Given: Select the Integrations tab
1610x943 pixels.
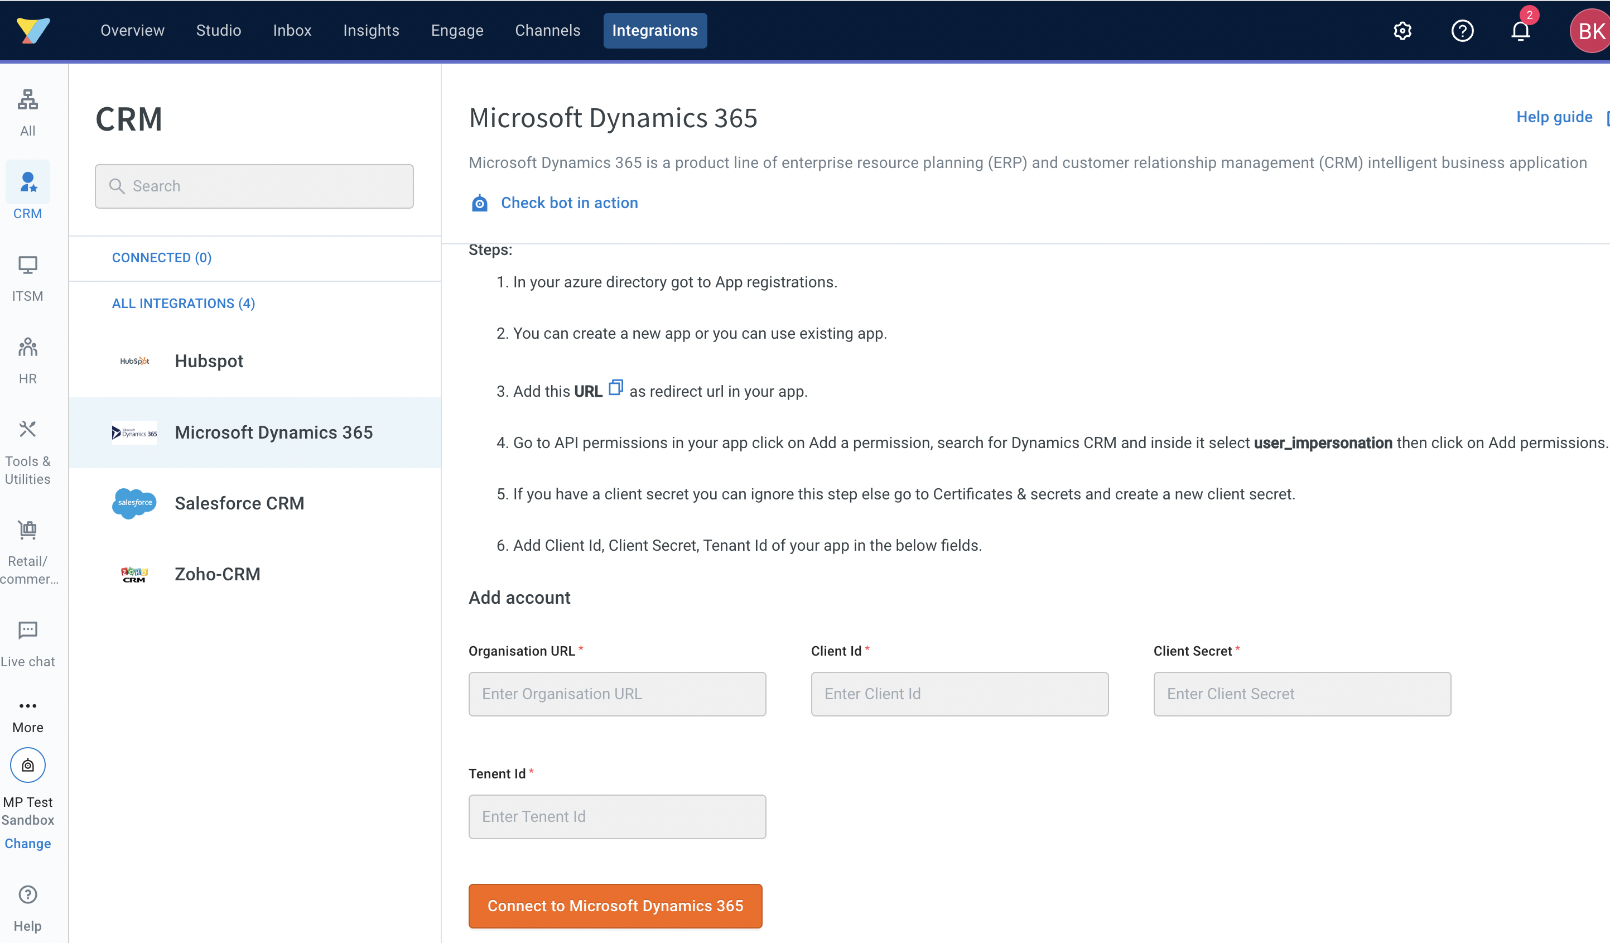Looking at the screenshot, I should pyautogui.click(x=655, y=31).
